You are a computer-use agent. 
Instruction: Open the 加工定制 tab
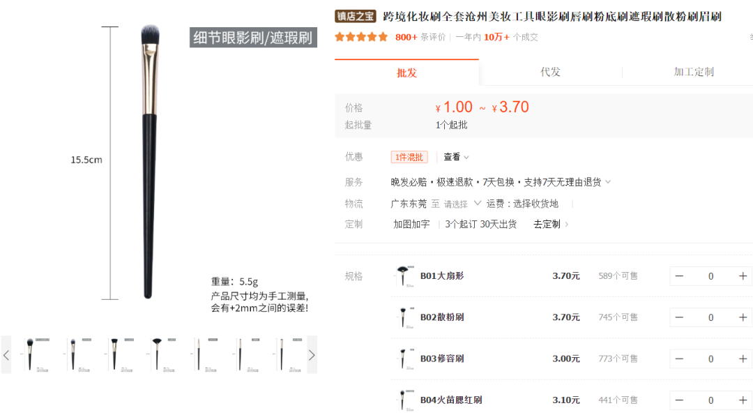693,72
